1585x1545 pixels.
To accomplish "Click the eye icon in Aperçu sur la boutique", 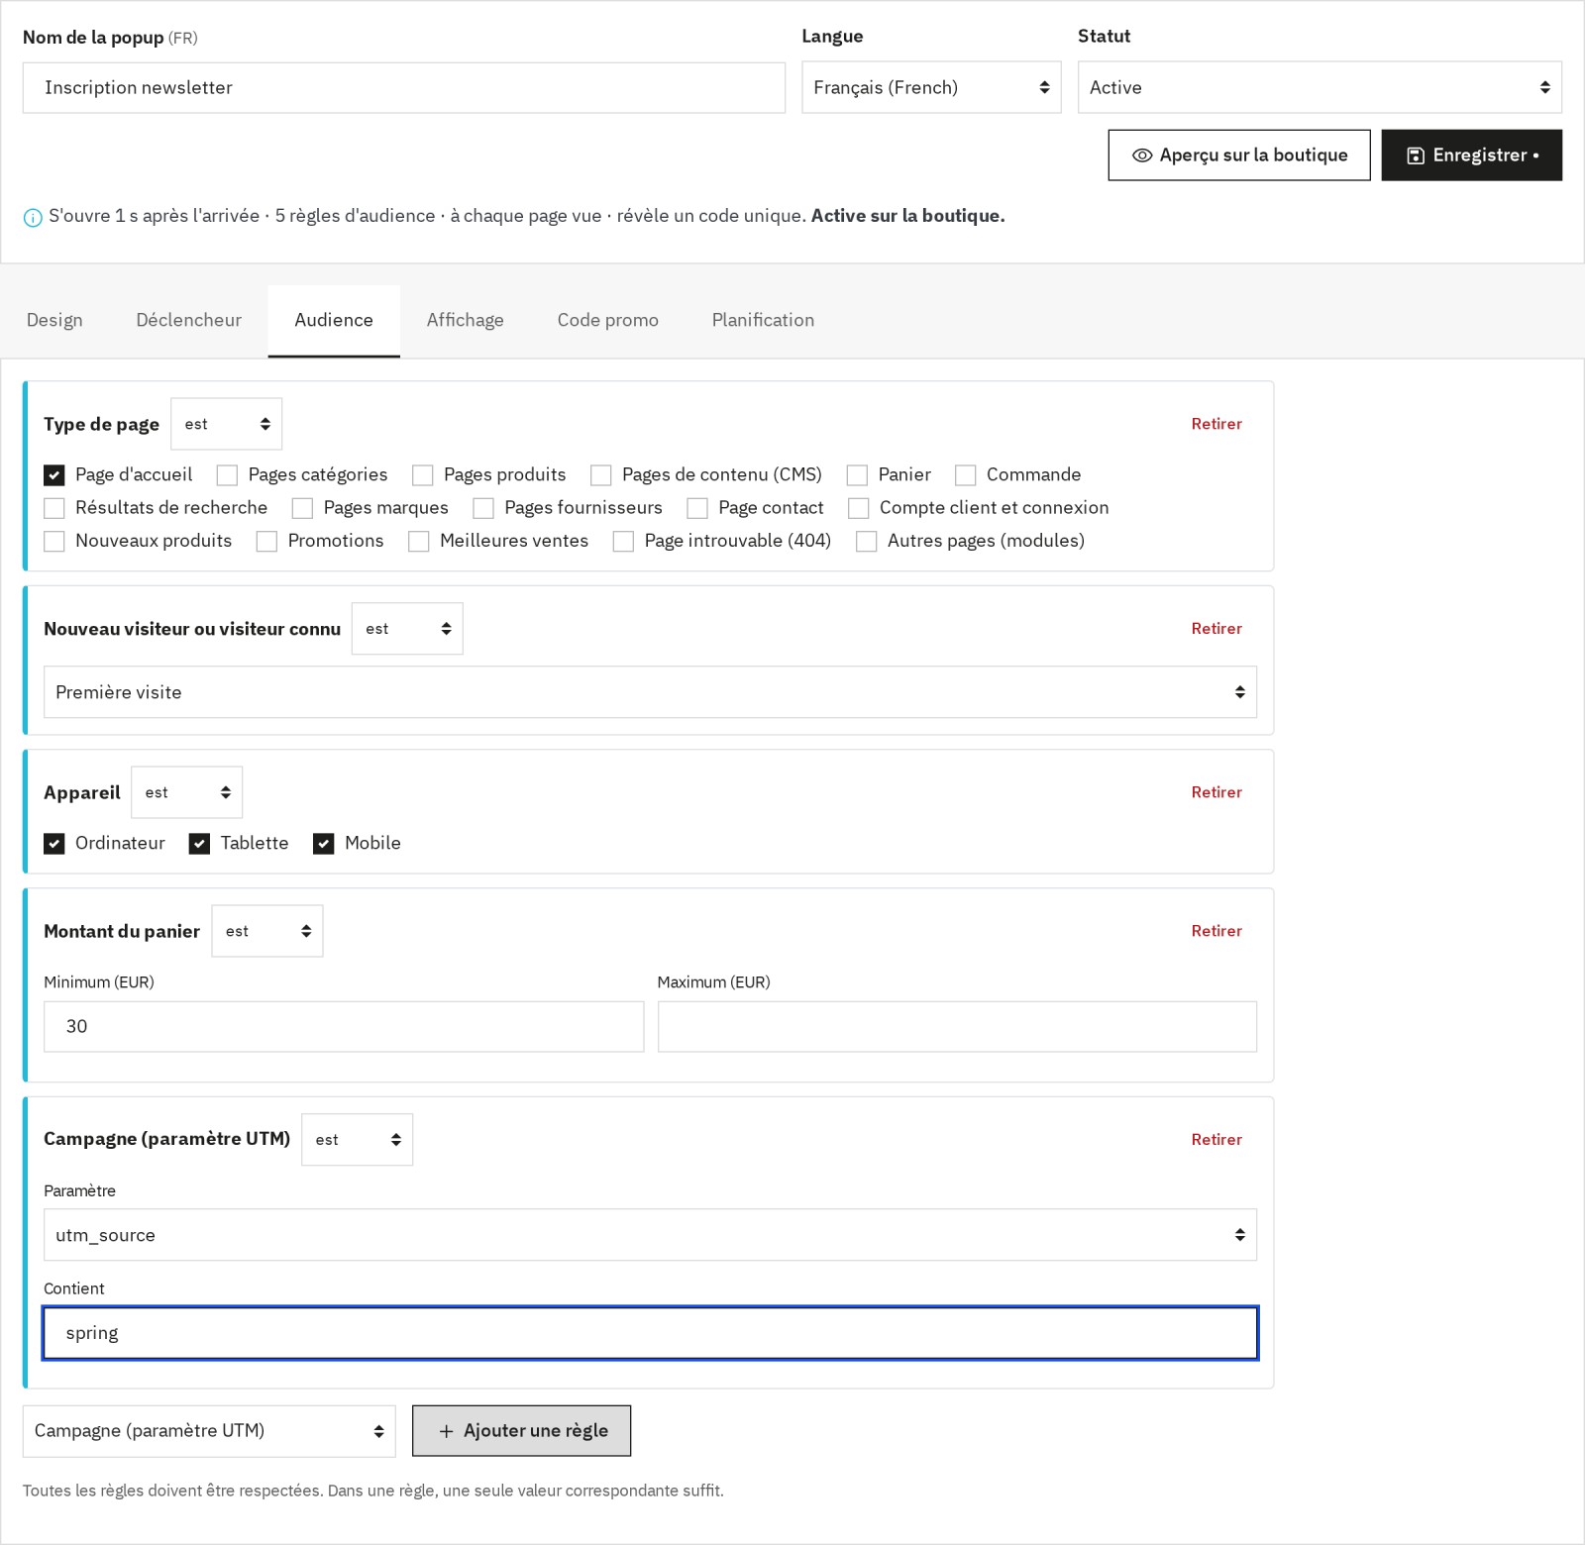I will click(x=1142, y=155).
